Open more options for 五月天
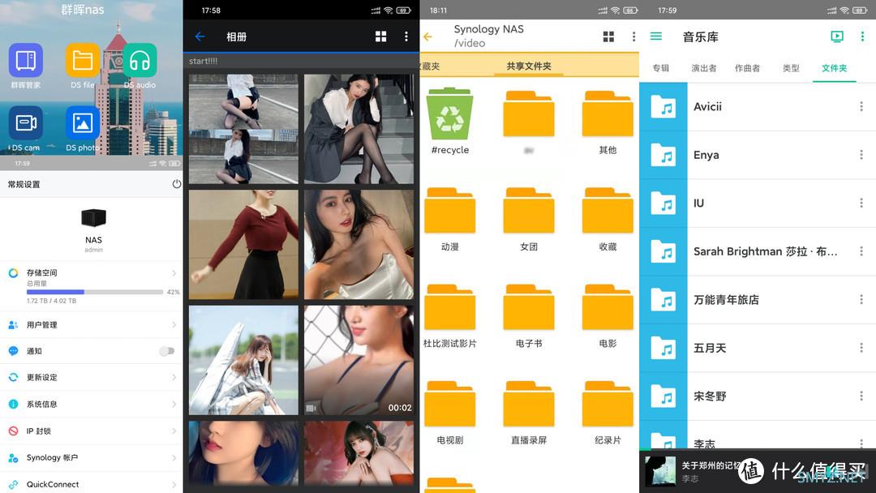This screenshot has width=876, height=493. [861, 348]
